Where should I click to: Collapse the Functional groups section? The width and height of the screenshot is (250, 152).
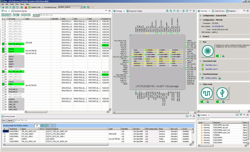[x=200, y=74]
